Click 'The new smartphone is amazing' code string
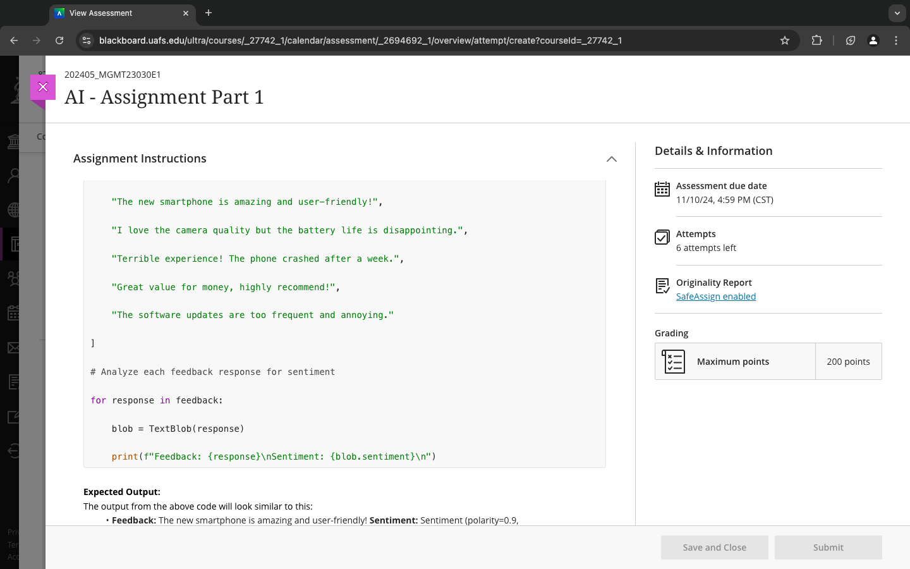The width and height of the screenshot is (910, 569). 247,202
